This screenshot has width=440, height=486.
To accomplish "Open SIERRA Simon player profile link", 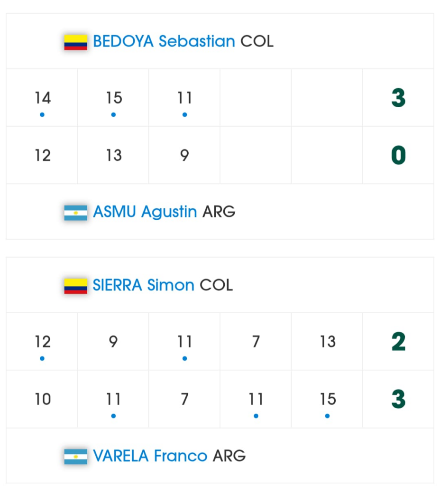I will (x=144, y=285).
